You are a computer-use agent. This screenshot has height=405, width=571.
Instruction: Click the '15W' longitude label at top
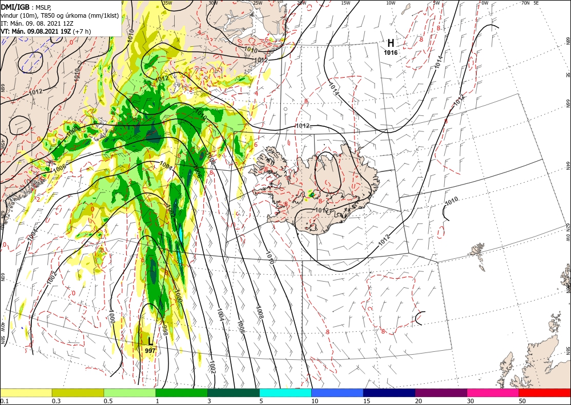point(345,3)
